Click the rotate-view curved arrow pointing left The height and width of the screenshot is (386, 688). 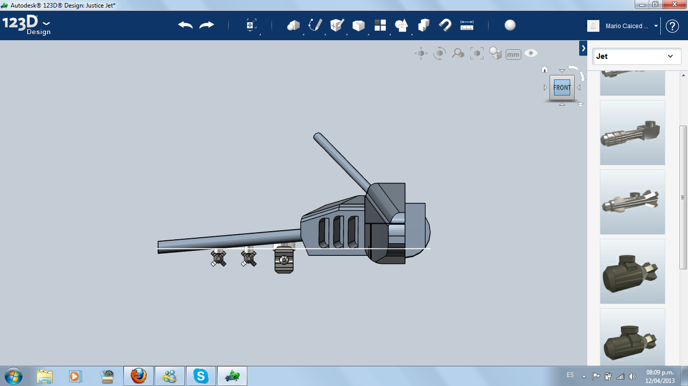pyautogui.click(x=573, y=67)
